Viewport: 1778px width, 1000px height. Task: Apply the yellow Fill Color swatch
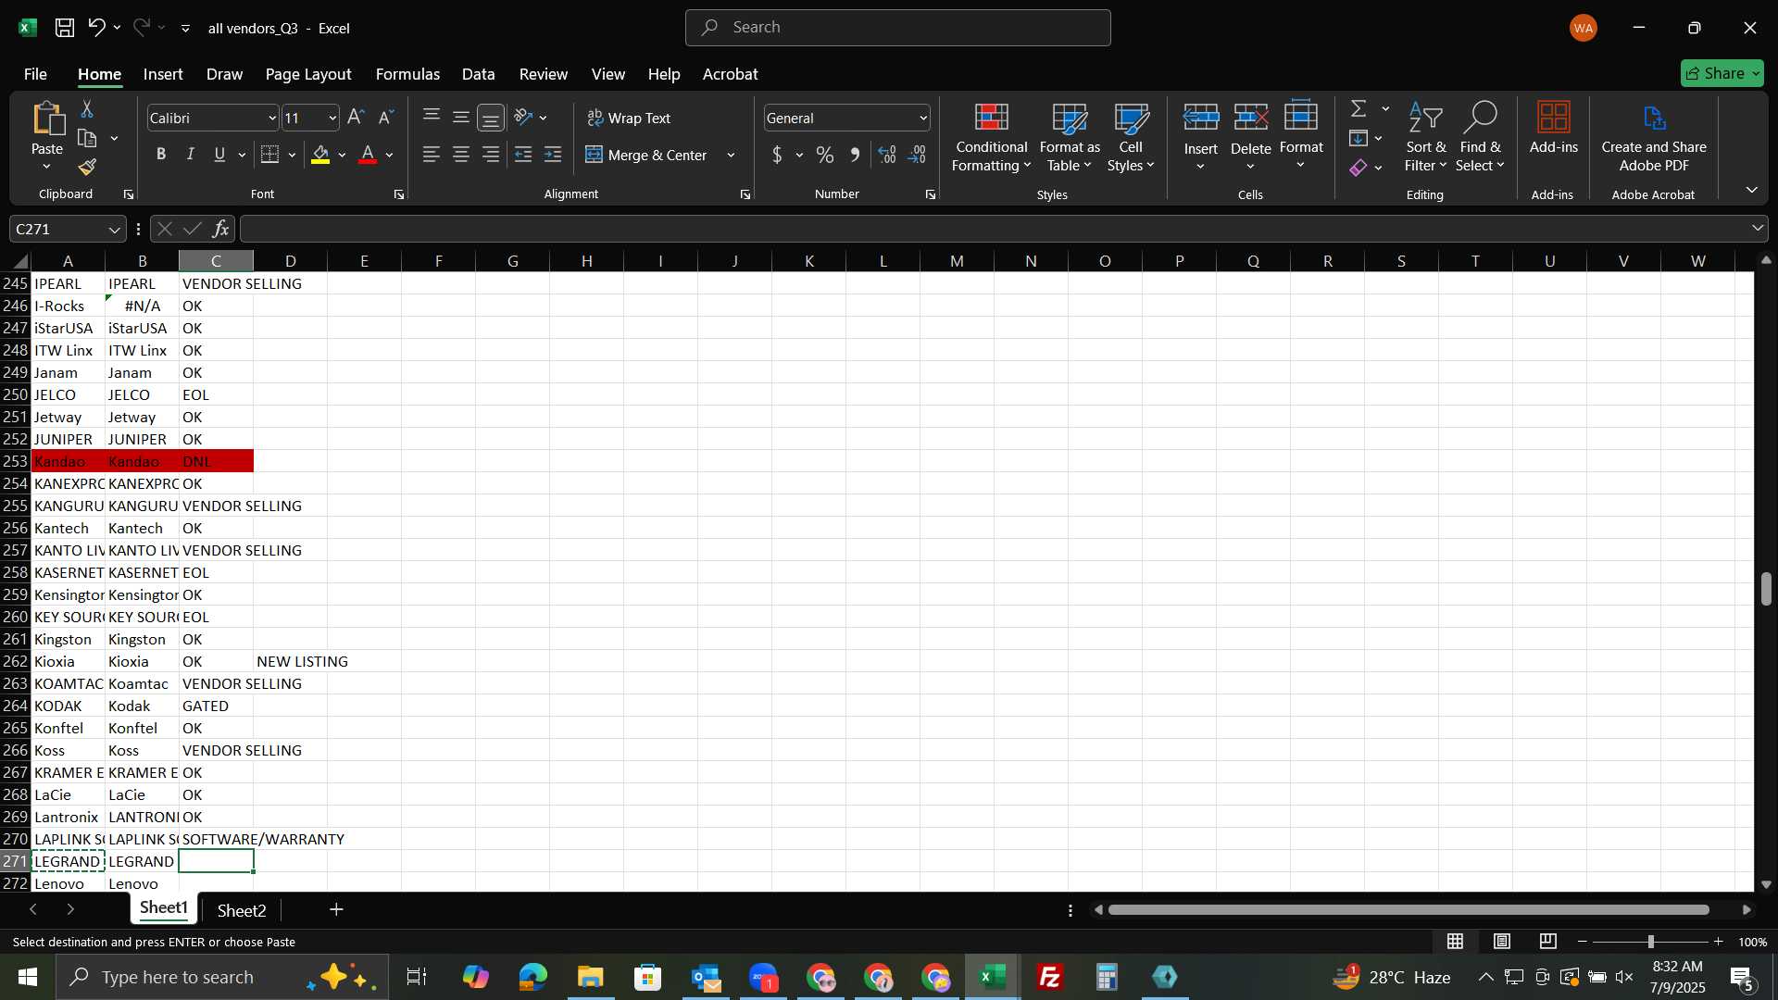(x=320, y=155)
